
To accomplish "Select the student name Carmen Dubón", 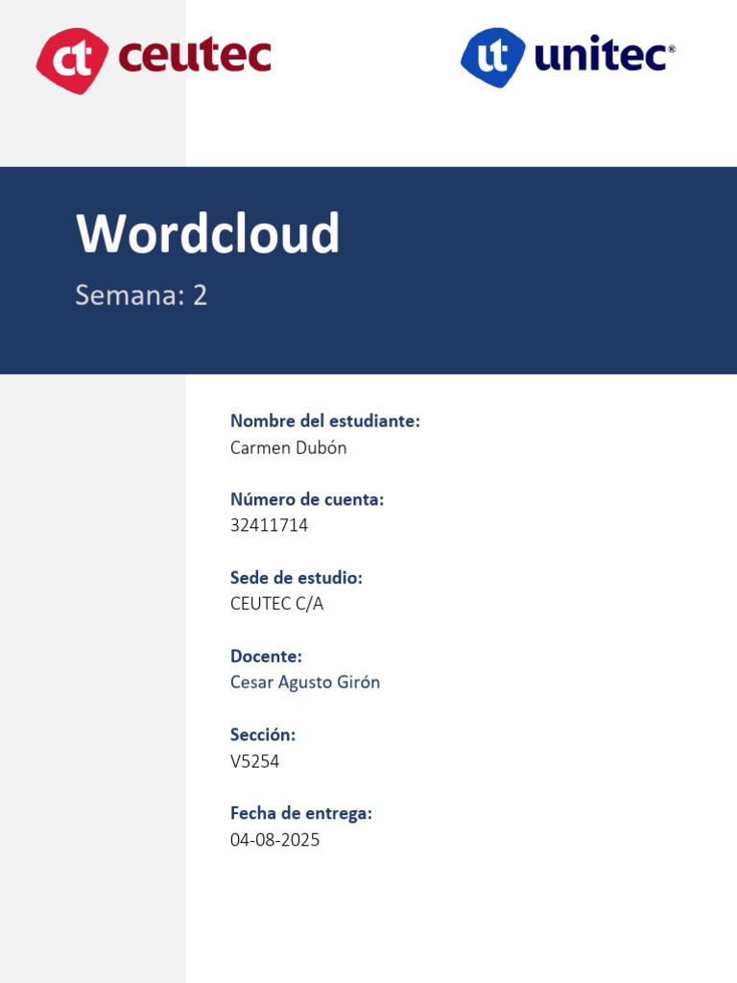I will tap(288, 447).
